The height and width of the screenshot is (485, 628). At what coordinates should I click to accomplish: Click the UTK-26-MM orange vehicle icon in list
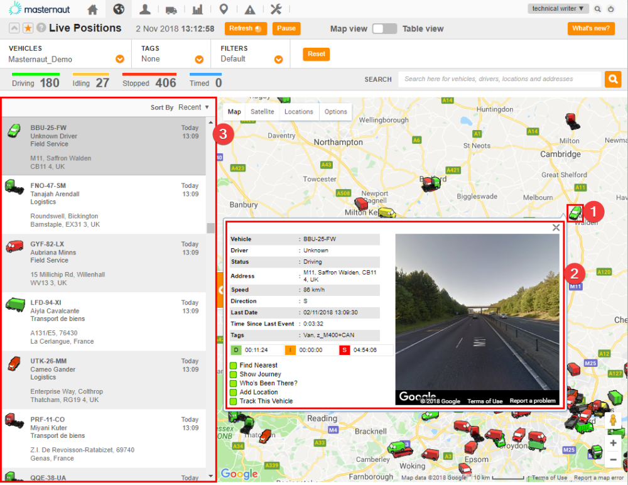click(14, 363)
